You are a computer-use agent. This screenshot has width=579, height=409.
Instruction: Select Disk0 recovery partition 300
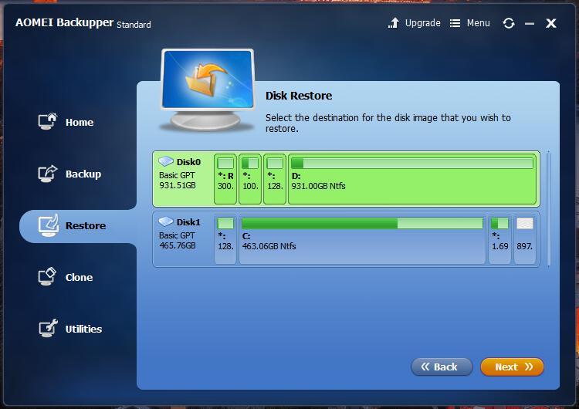(x=225, y=179)
